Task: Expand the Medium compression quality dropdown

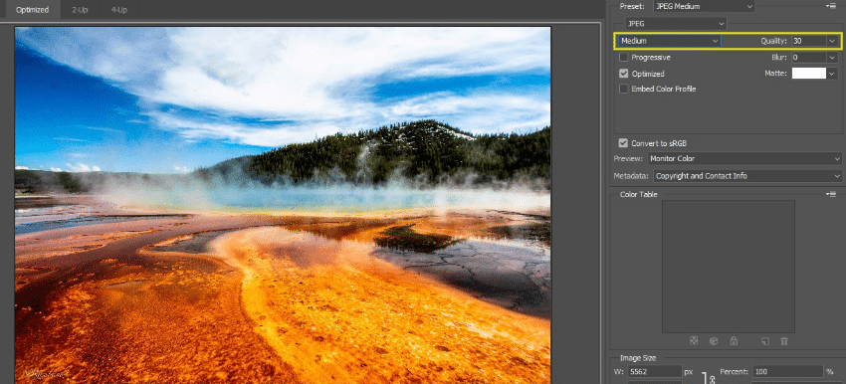Action: 669,41
